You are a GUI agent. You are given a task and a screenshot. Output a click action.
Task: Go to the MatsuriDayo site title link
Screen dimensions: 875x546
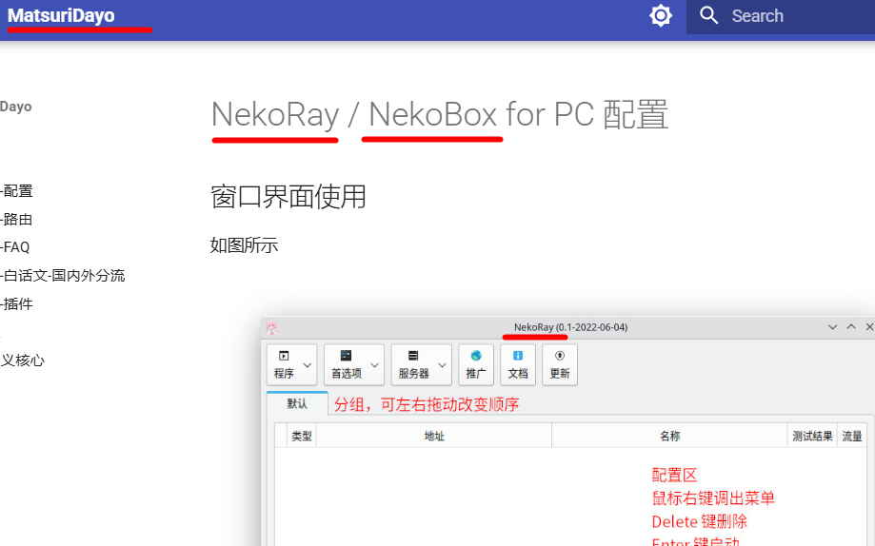pos(61,16)
